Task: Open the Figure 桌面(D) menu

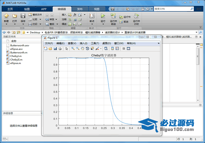Action: point(107,43)
